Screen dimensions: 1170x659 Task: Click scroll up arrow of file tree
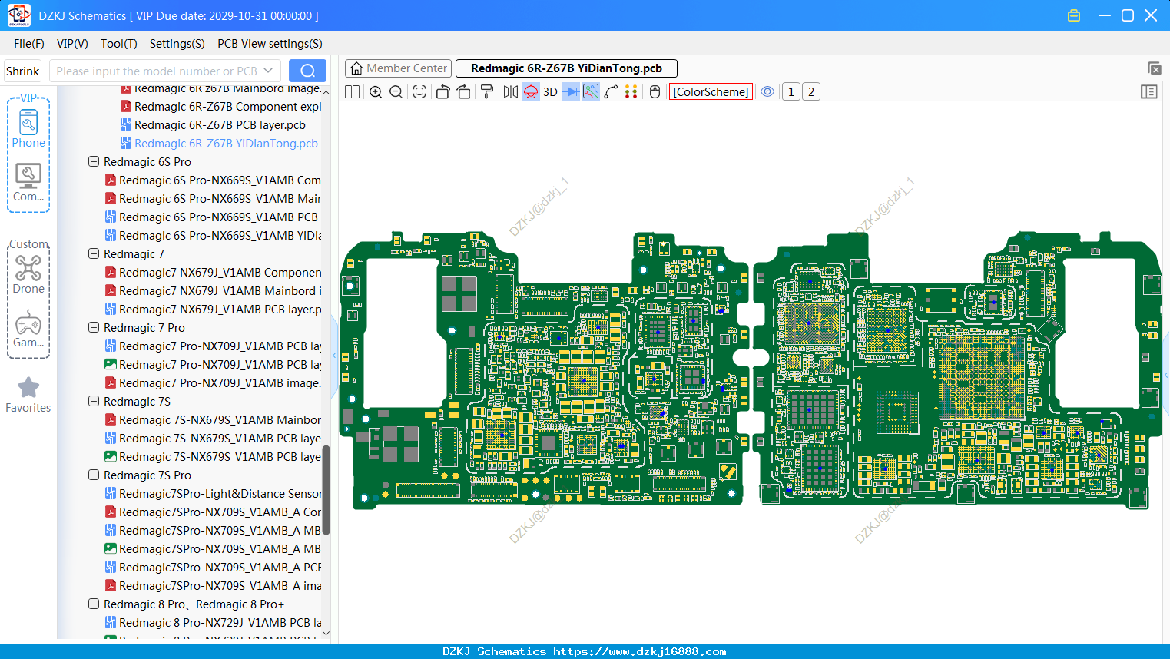(326, 92)
